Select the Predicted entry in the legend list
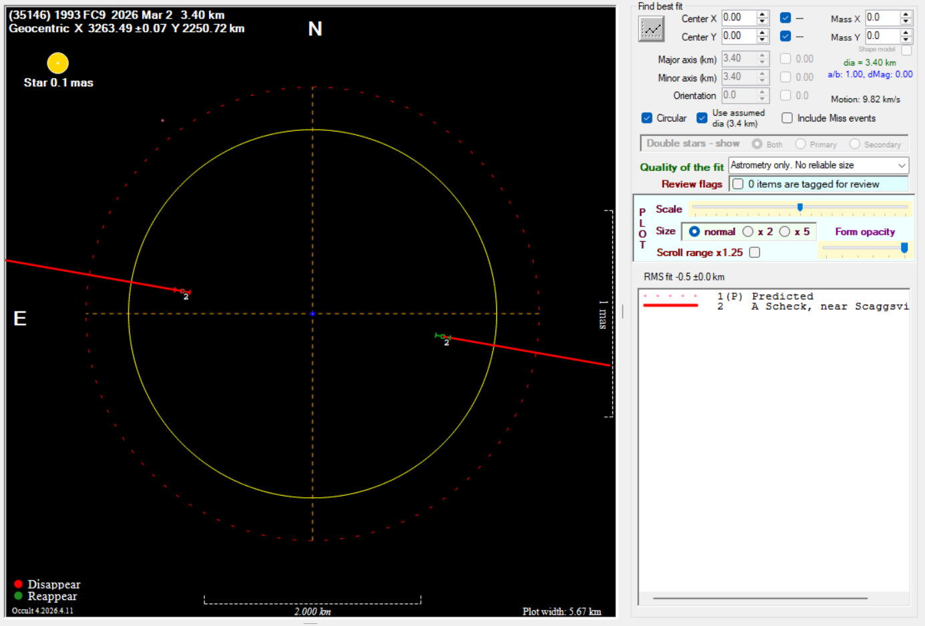This screenshot has width=925, height=626. [x=781, y=296]
